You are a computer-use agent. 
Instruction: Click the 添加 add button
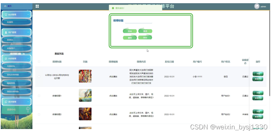tap(145, 38)
